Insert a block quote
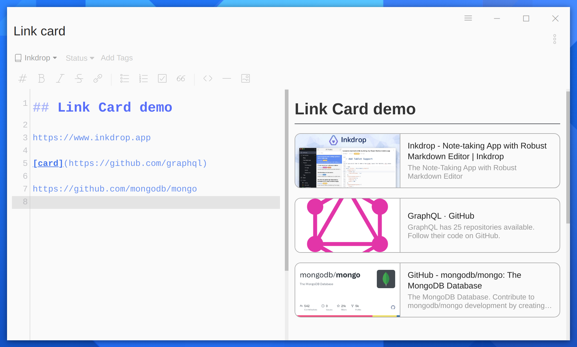 pyautogui.click(x=181, y=79)
